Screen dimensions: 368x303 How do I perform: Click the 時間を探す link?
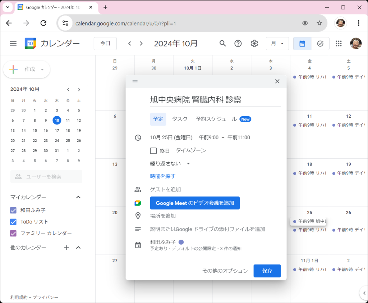pyautogui.click(x=162, y=176)
